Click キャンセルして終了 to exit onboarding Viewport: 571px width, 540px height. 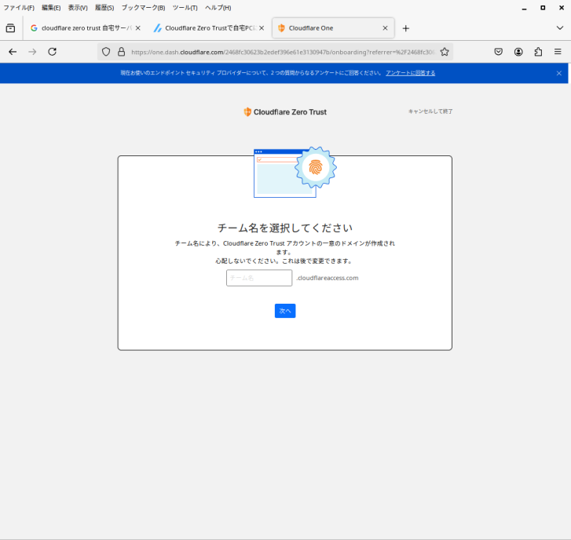click(x=430, y=111)
